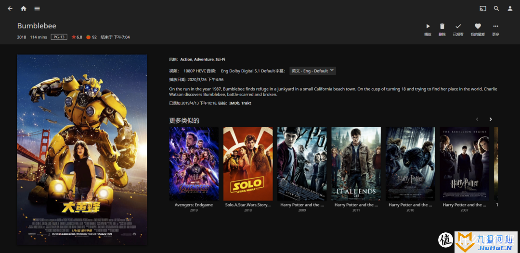Open the IMDb link
This screenshot has width=520, height=253.
pyautogui.click(x=234, y=103)
